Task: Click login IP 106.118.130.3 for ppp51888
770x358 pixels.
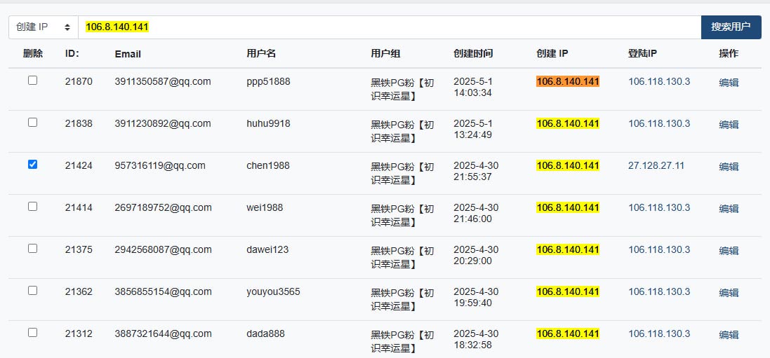Action: coord(659,81)
